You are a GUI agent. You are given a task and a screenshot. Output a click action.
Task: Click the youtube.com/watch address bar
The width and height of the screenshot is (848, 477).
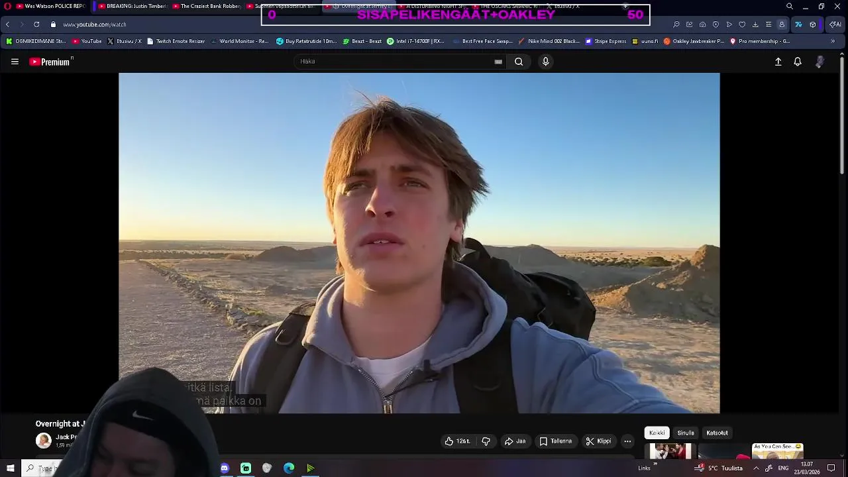(x=95, y=25)
